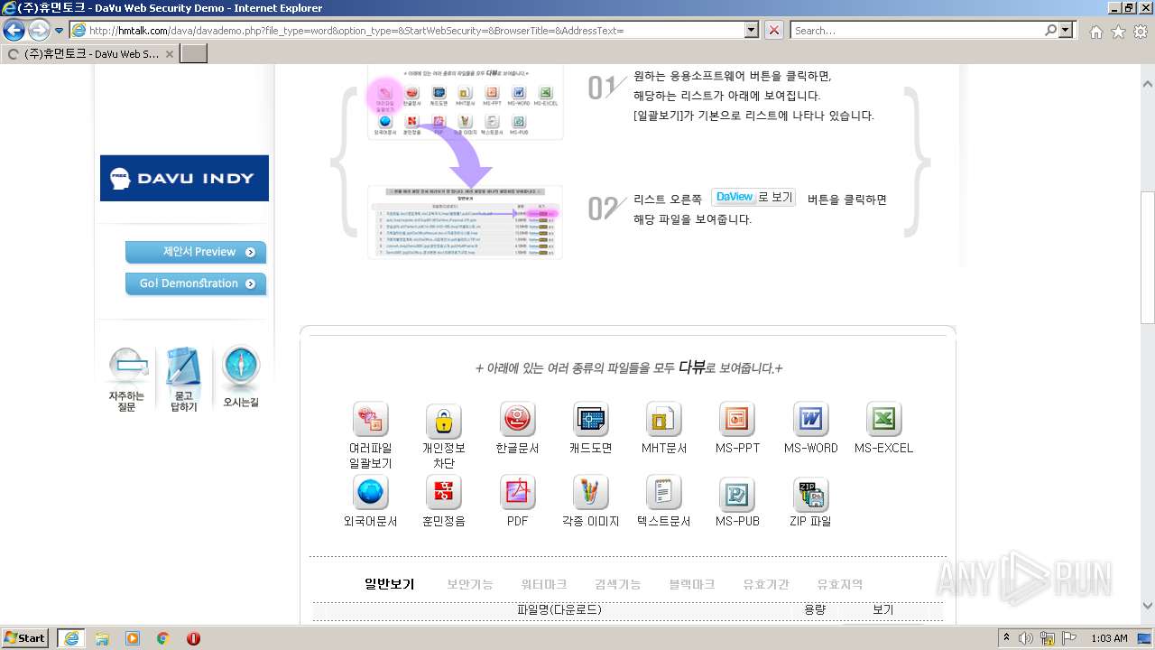This screenshot has width=1155, height=650.
Task: Click the volume tray icon
Action: pos(1026,638)
